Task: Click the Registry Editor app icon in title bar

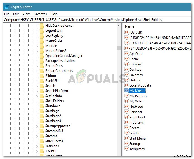Action: click(x=6, y=7)
